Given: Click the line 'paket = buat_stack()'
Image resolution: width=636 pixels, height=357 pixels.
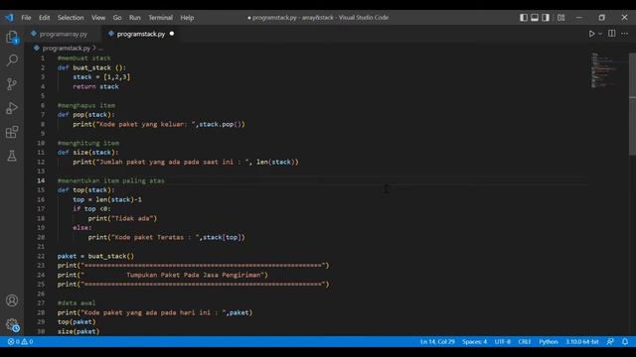Looking at the screenshot, I should point(95,256).
